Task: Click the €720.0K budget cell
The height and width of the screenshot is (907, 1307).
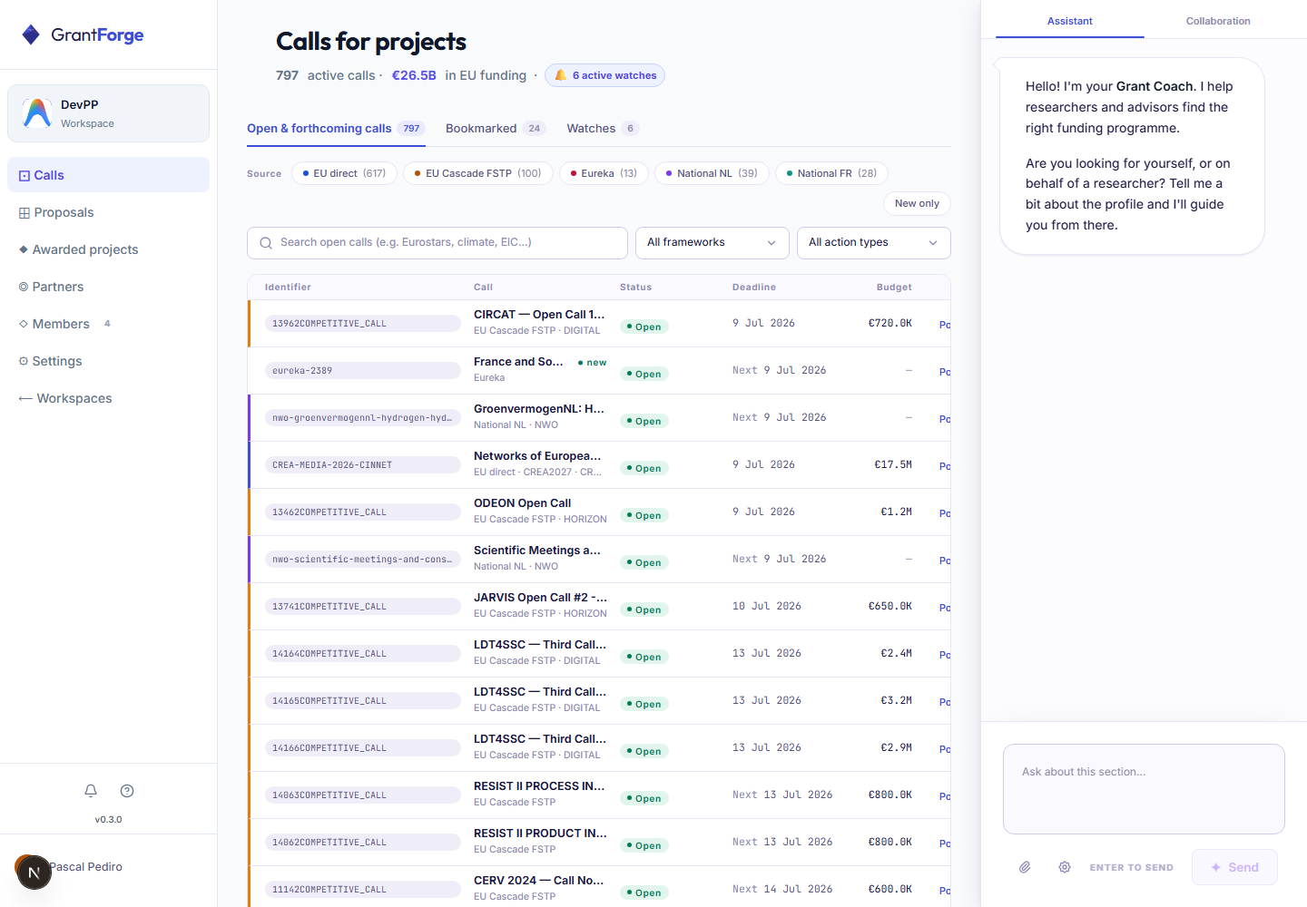Action: [890, 323]
